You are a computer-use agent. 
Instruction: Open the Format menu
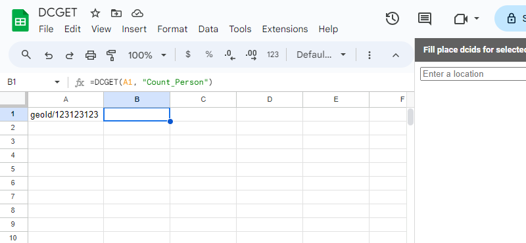[x=172, y=29]
